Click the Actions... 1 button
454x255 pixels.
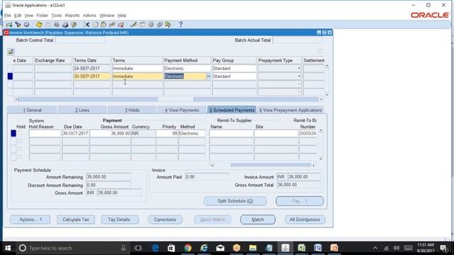pos(30,220)
